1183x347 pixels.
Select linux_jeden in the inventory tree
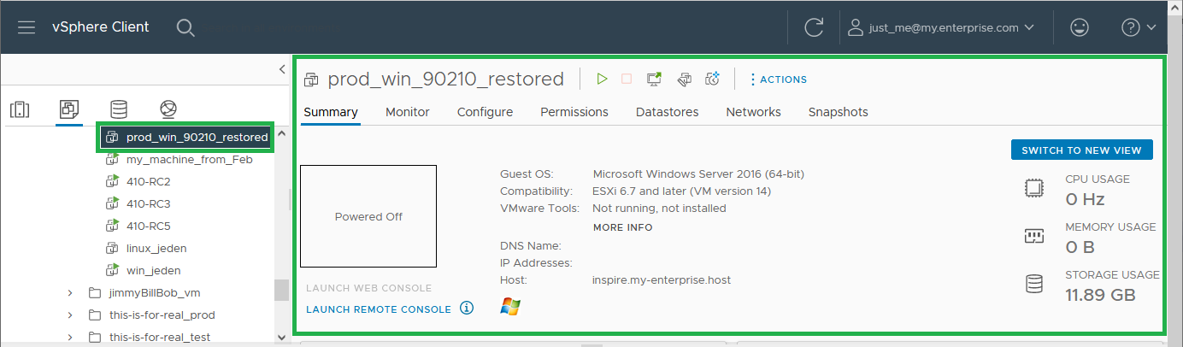pos(156,248)
